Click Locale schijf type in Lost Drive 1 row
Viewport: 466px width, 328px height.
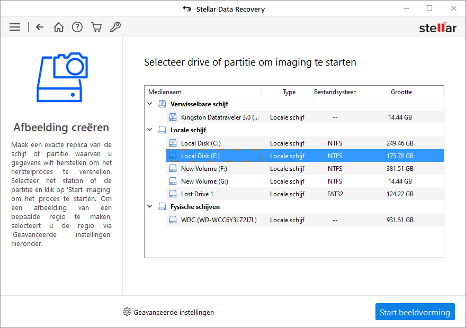pos(287,194)
